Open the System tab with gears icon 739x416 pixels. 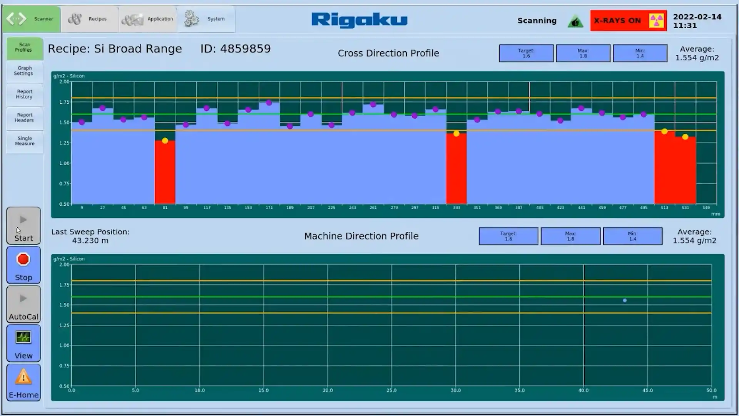point(191,19)
